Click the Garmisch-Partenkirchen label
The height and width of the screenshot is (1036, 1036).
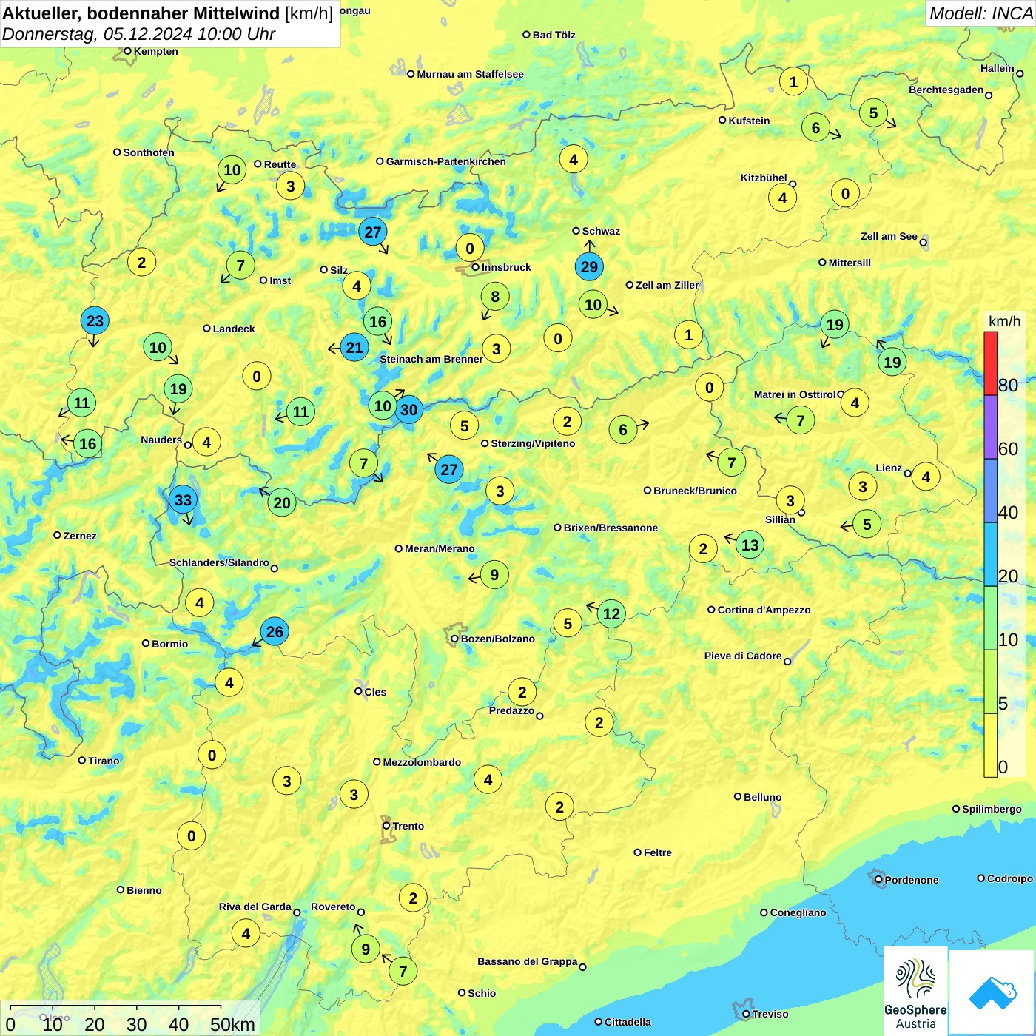click(446, 161)
